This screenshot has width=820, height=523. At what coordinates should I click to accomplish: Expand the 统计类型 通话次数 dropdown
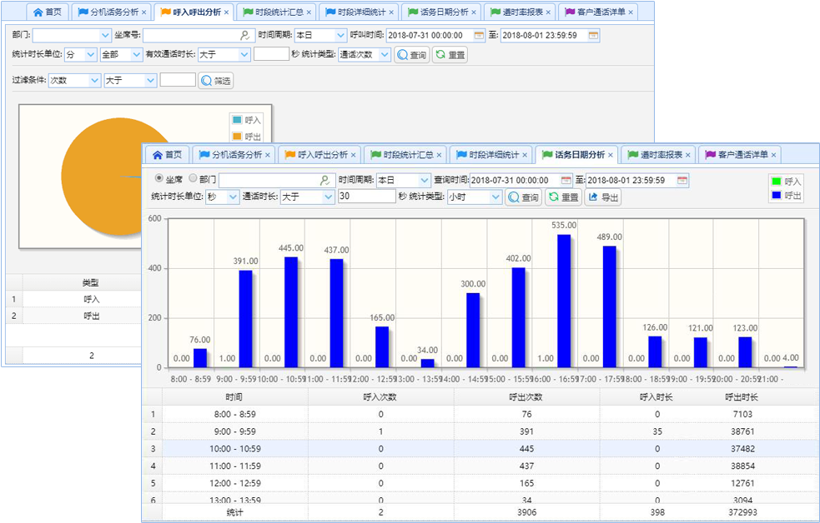384,55
